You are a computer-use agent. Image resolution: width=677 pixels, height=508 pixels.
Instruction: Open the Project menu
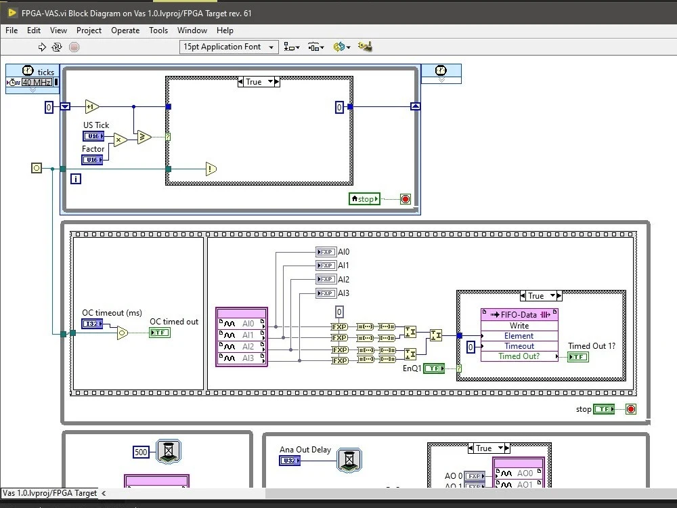point(89,30)
